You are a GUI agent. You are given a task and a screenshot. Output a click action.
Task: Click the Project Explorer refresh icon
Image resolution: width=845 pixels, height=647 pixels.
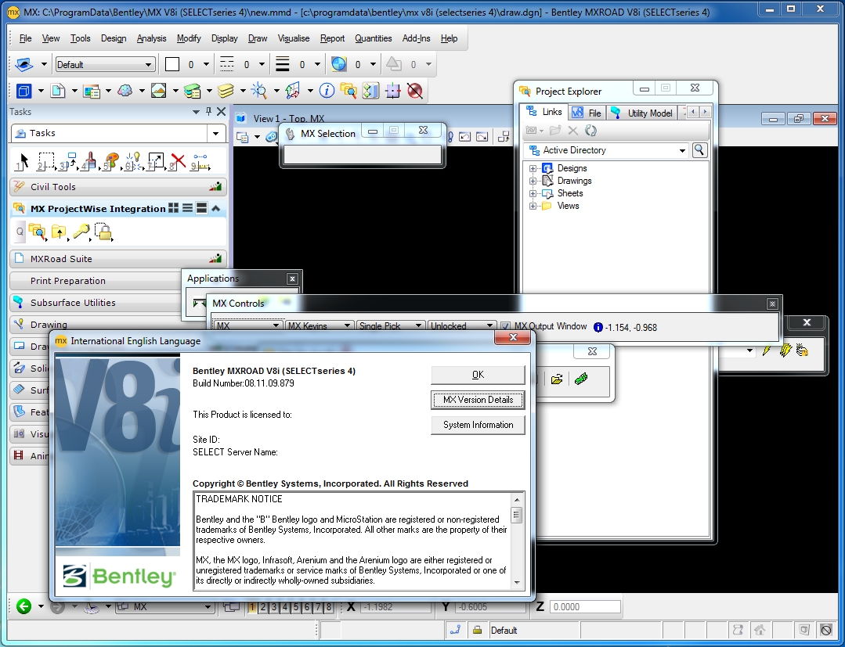click(x=590, y=131)
